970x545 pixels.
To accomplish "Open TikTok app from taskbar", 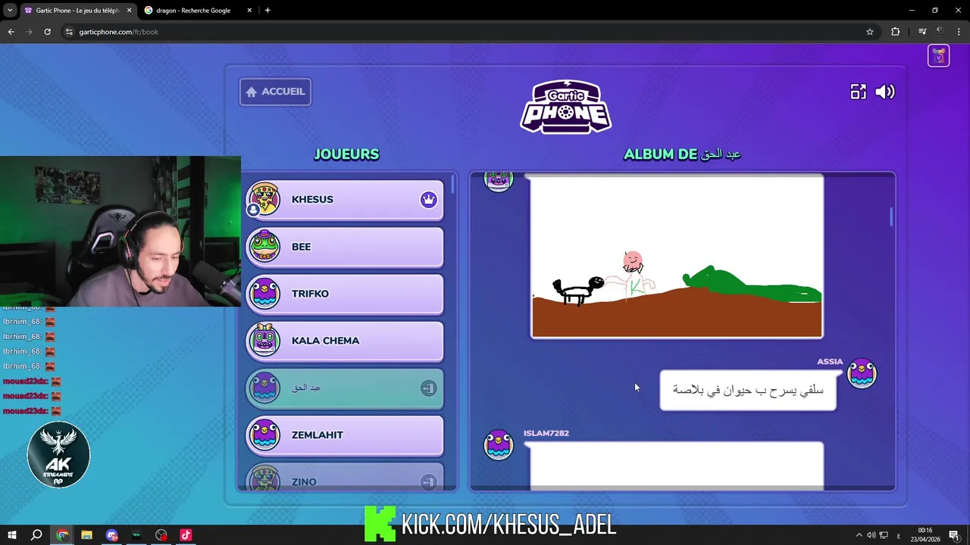I will point(186,535).
